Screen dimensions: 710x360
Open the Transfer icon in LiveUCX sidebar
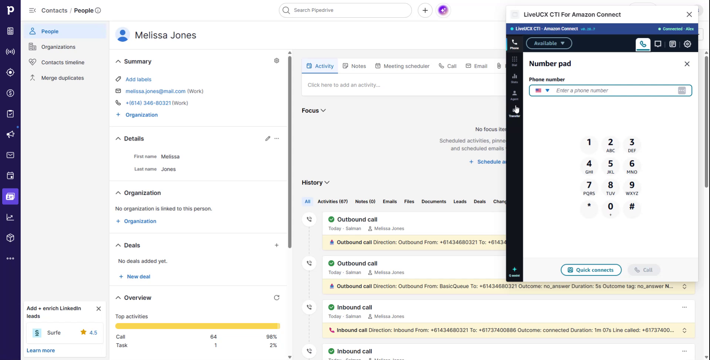514,112
